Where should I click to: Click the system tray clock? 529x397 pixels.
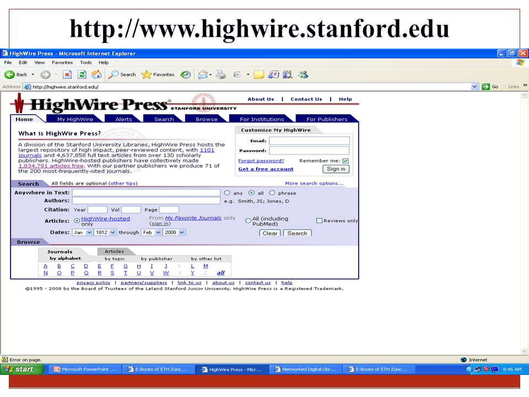[512, 369]
